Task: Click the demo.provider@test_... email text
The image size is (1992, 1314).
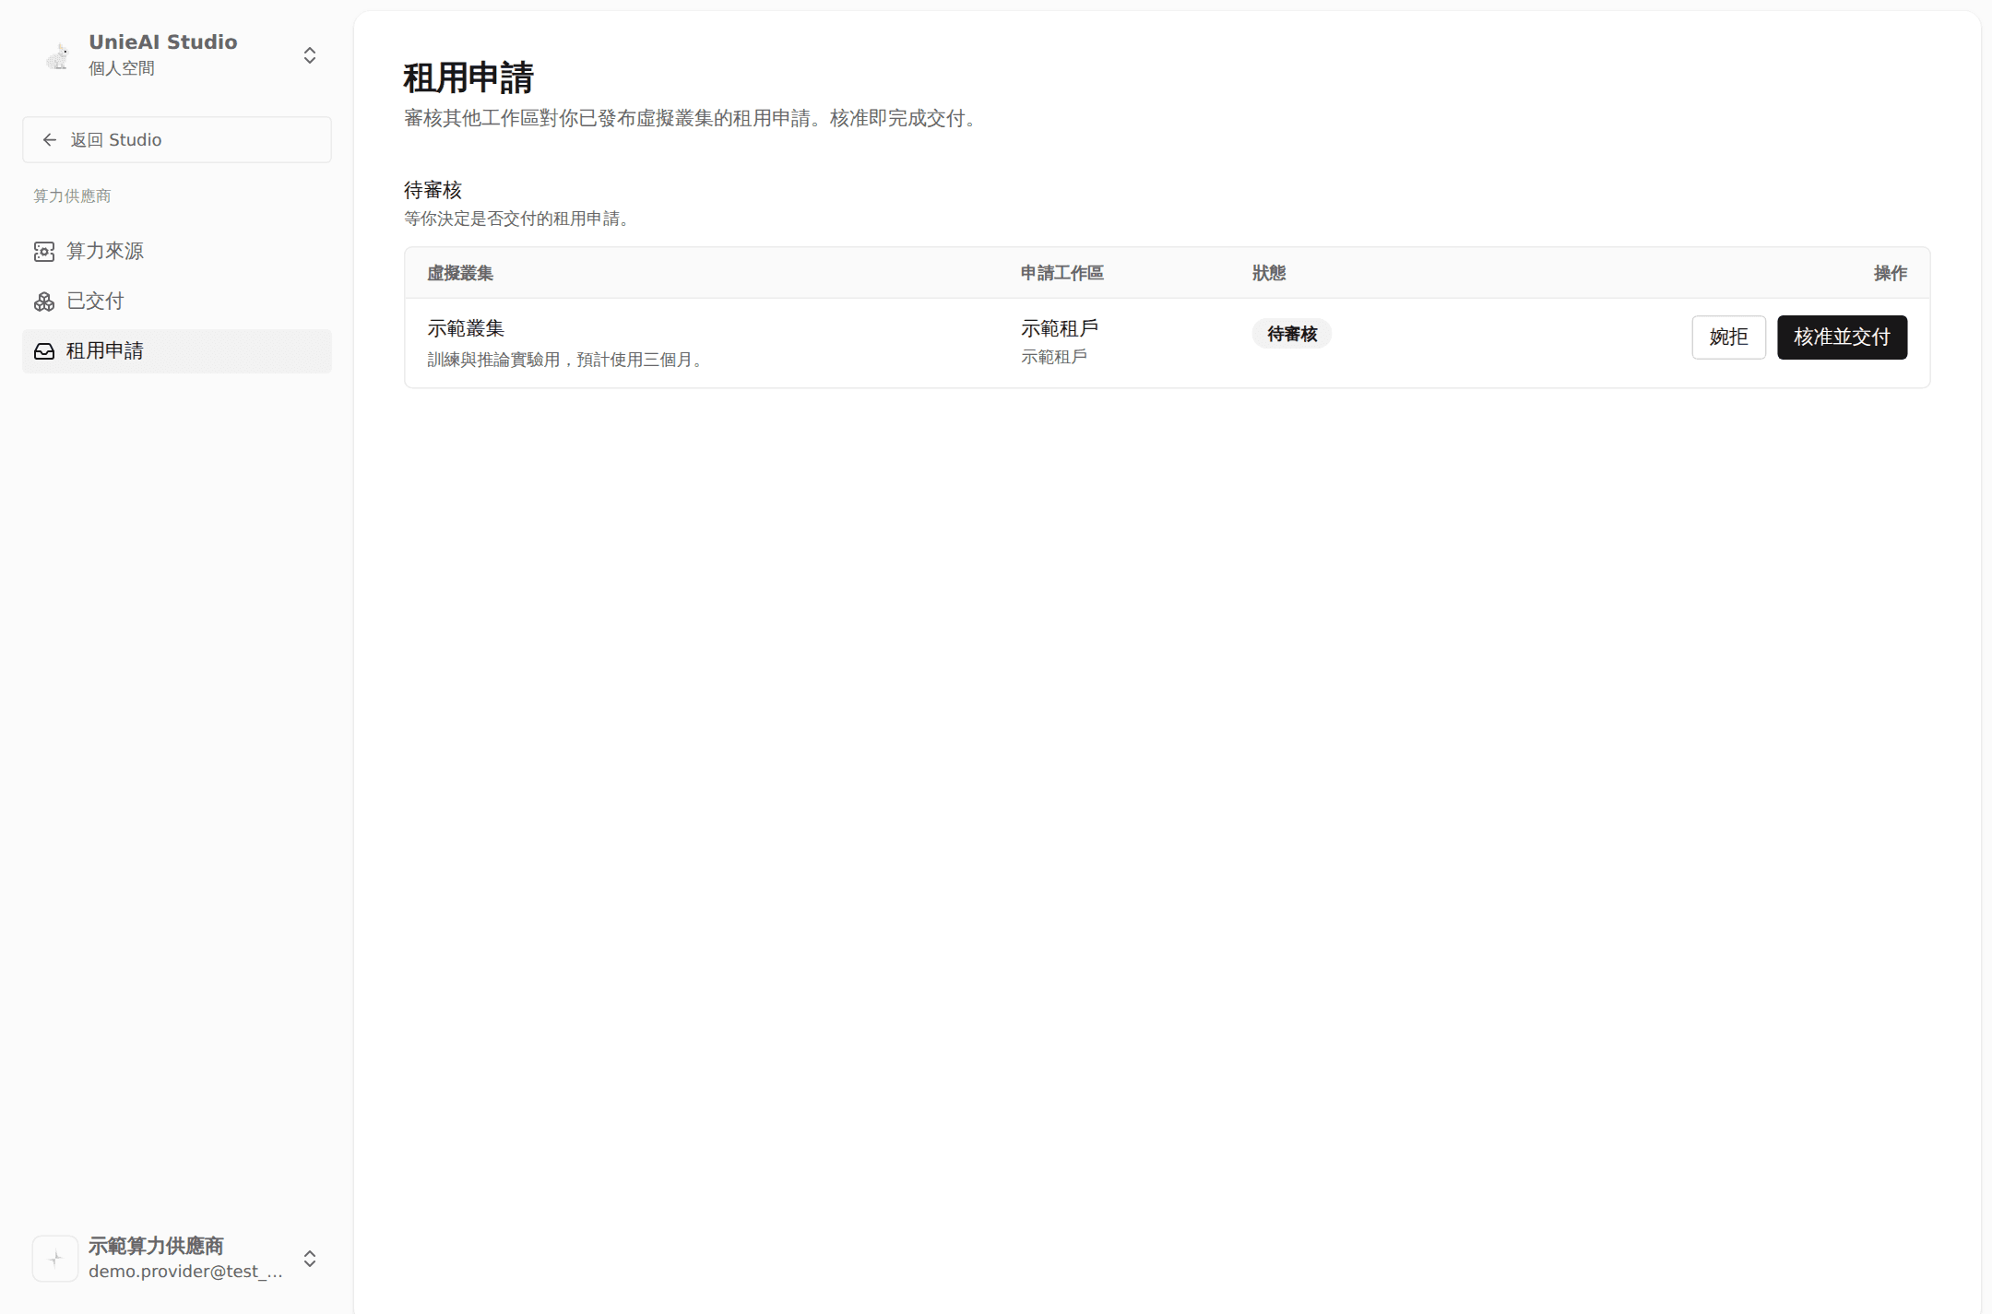Action: click(185, 1272)
